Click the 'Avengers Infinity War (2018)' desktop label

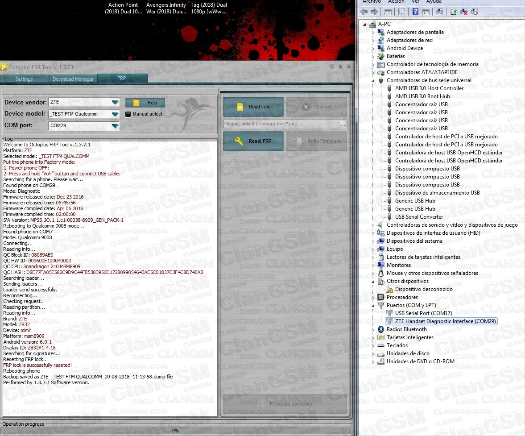point(166,8)
